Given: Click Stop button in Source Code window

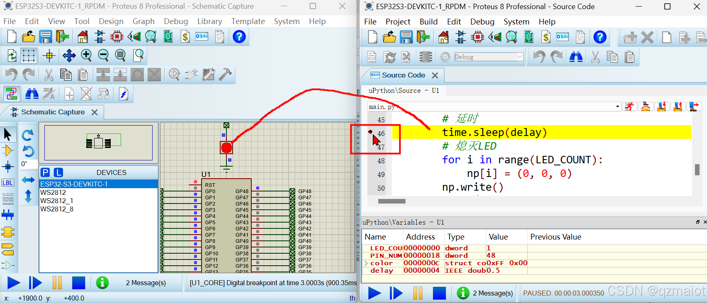Looking at the screenshot, I should point(439,293).
